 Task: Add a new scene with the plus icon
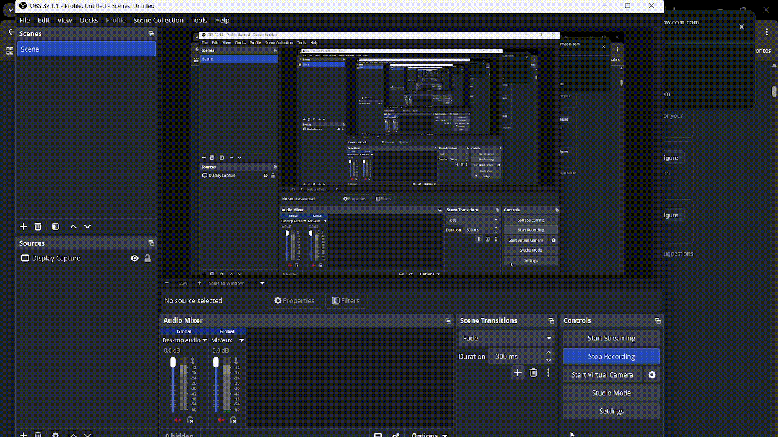[23, 226]
